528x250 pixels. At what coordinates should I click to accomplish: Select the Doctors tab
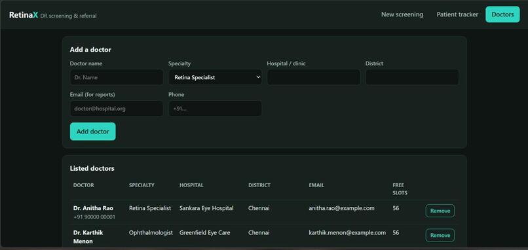502,14
